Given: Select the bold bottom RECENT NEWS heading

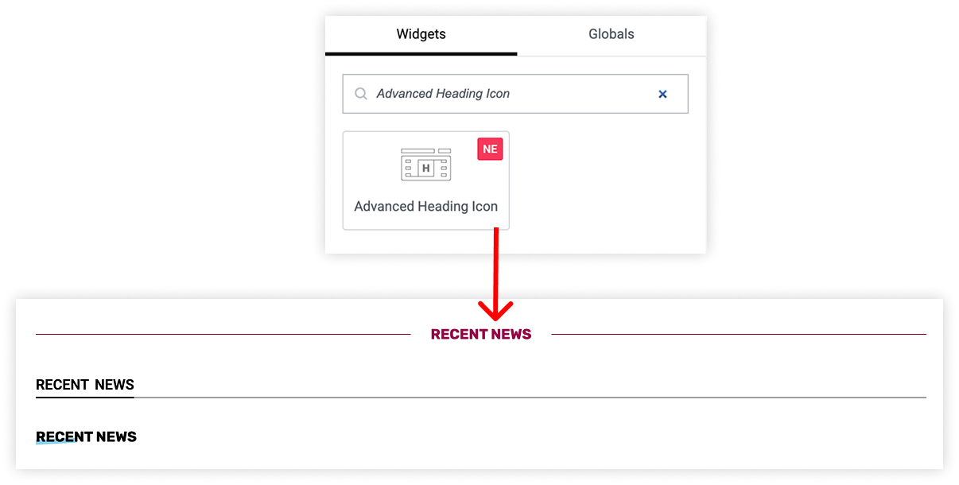Looking at the screenshot, I should (x=86, y=436).
